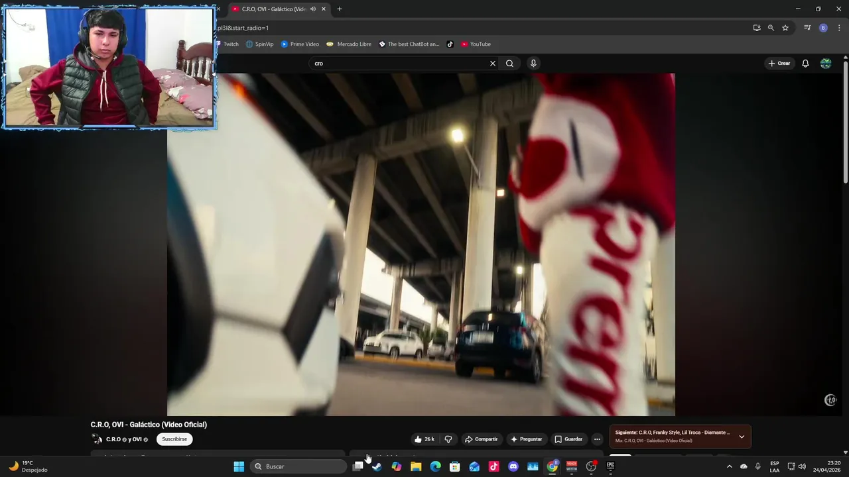This screenshot has height=477, width=849.
Task: Open Epic Games Launcher from taskbar
Action: point(611,466)
